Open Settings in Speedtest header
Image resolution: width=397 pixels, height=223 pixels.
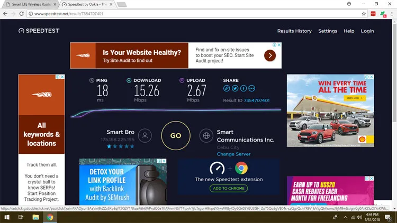pyautogui.click(x=328, y=31)
